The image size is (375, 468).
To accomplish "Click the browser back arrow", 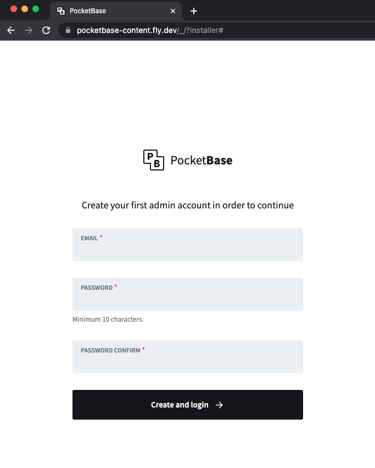I will pyautogui.click(x=11, y=30).
